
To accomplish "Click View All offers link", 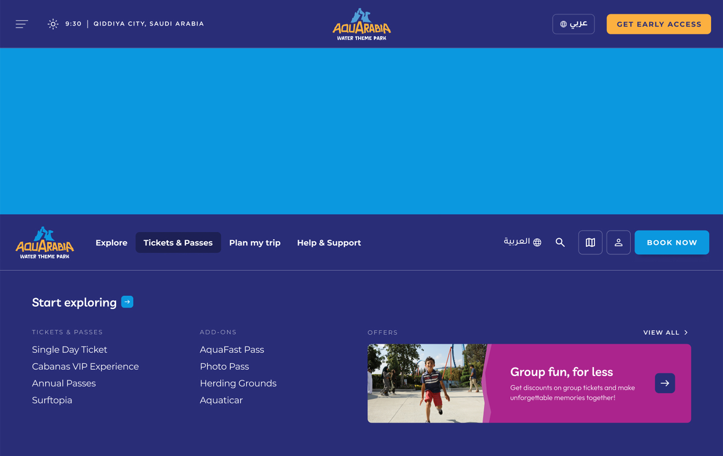I will [665, 332].
